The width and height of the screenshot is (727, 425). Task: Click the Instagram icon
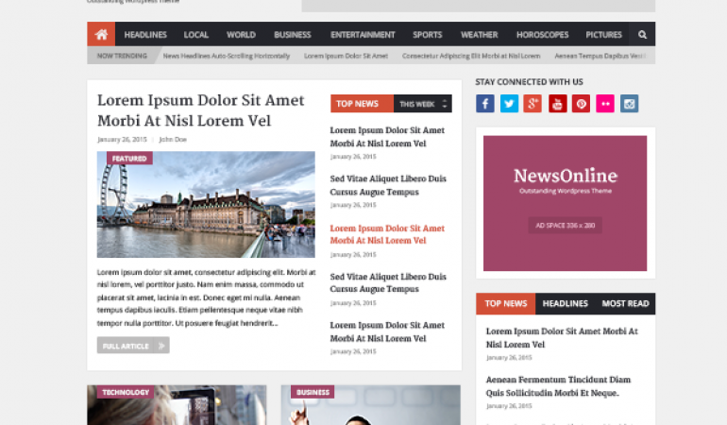[630, 104]
